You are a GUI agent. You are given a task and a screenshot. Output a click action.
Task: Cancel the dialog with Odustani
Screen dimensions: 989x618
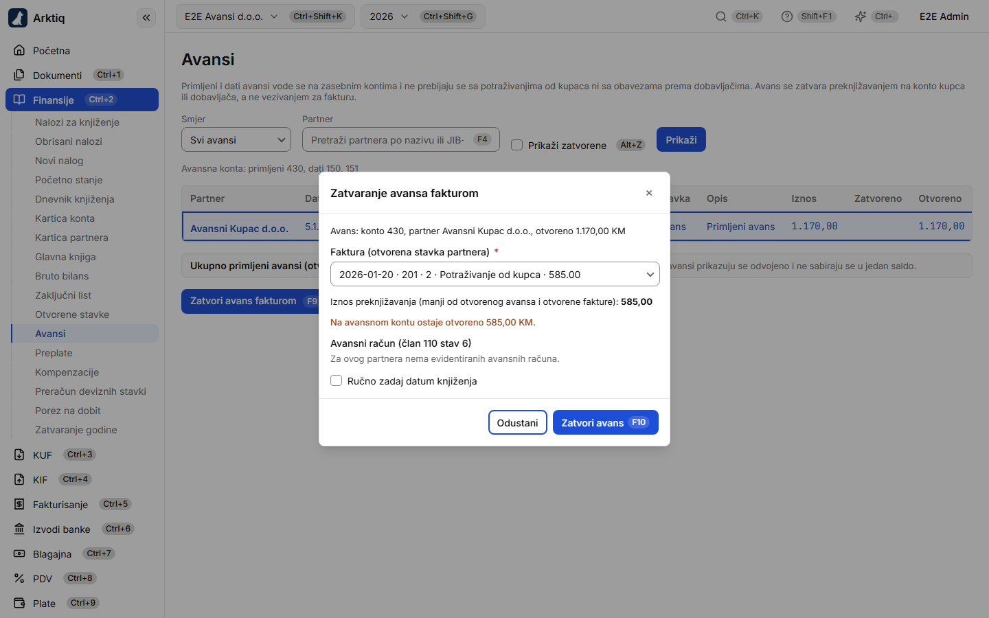[x=518, y=422]
